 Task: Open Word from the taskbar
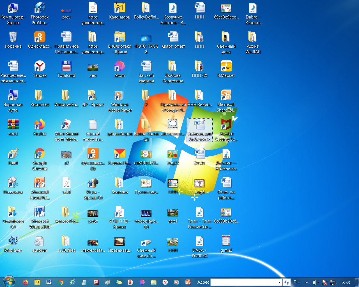(x=49, y=282)
